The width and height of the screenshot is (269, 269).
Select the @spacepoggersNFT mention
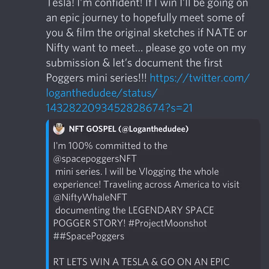pyautogui.click(x=95, y=159)
